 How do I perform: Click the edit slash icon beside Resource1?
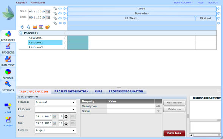coord(65,38)
